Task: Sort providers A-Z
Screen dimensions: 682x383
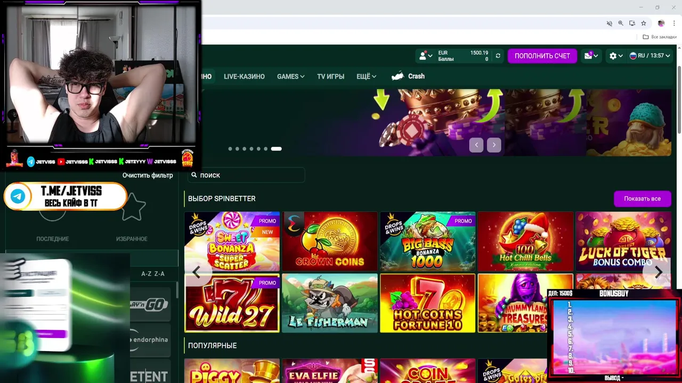Action: click(x=147, y=274)
